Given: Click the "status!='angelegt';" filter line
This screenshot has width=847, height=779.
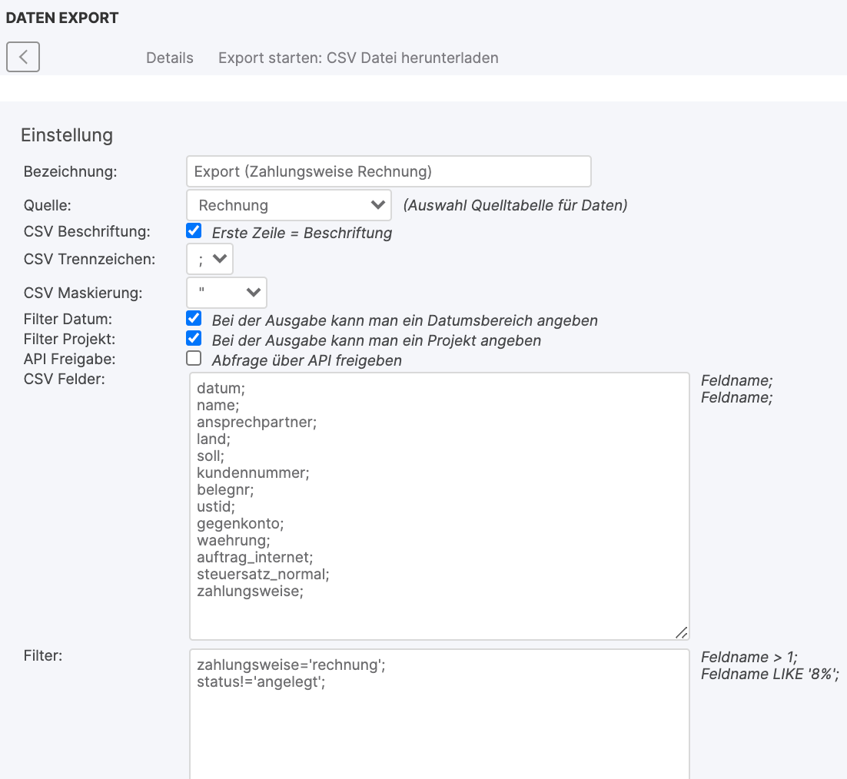Looking at the screenshot, I should (x=261, y=683).
